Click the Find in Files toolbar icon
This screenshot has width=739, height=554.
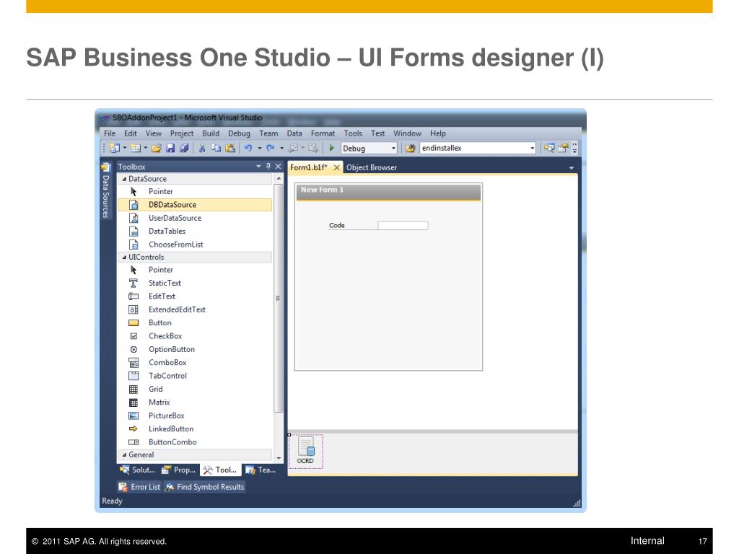(x=410, y=148)
